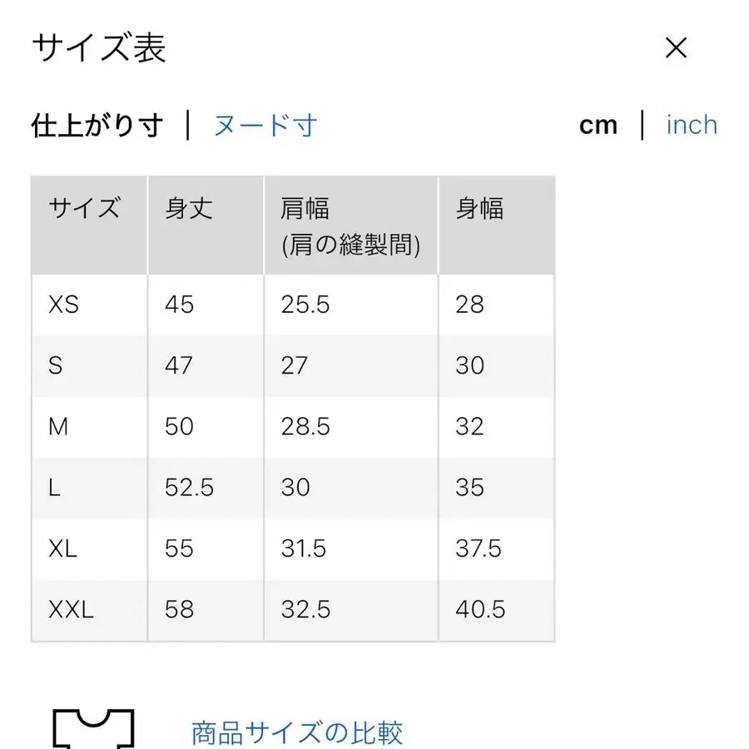Switch units to inch

(691, 124)
